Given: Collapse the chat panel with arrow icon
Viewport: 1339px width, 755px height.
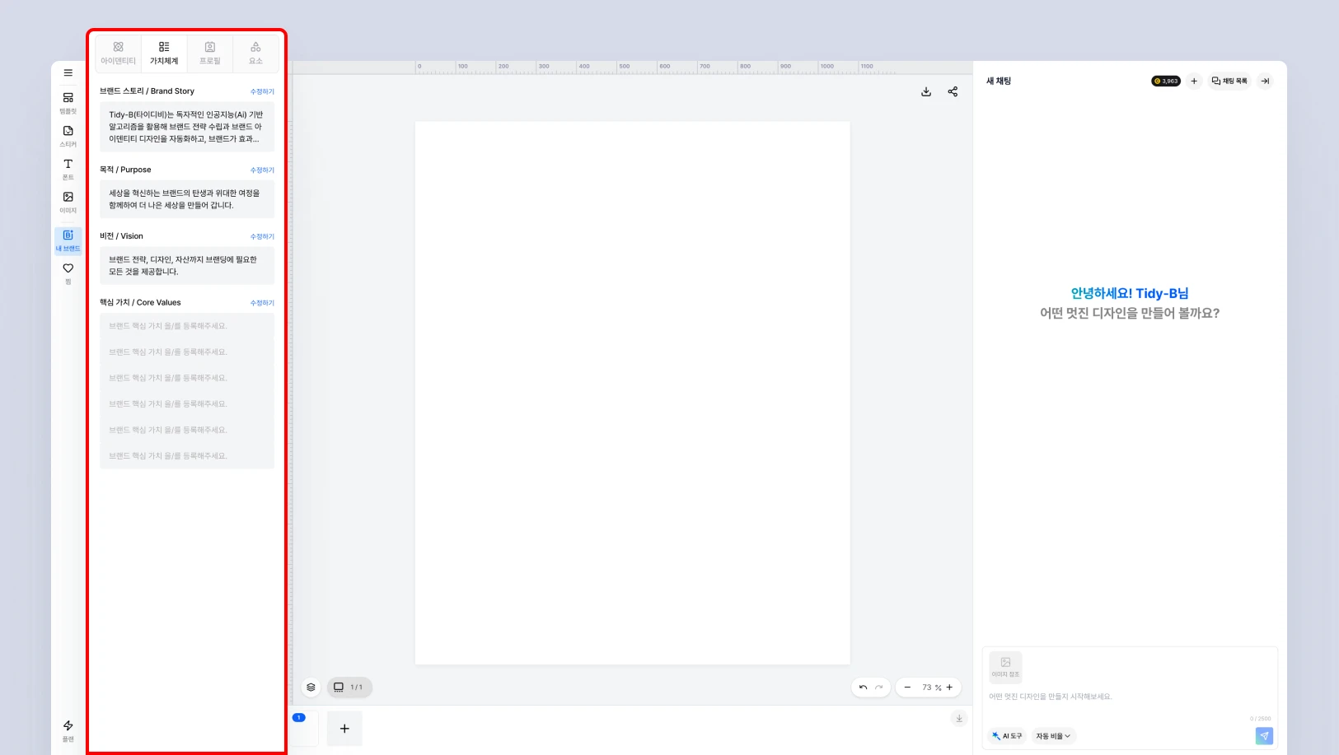Looking at the screenshot, I should [1265, 81].
